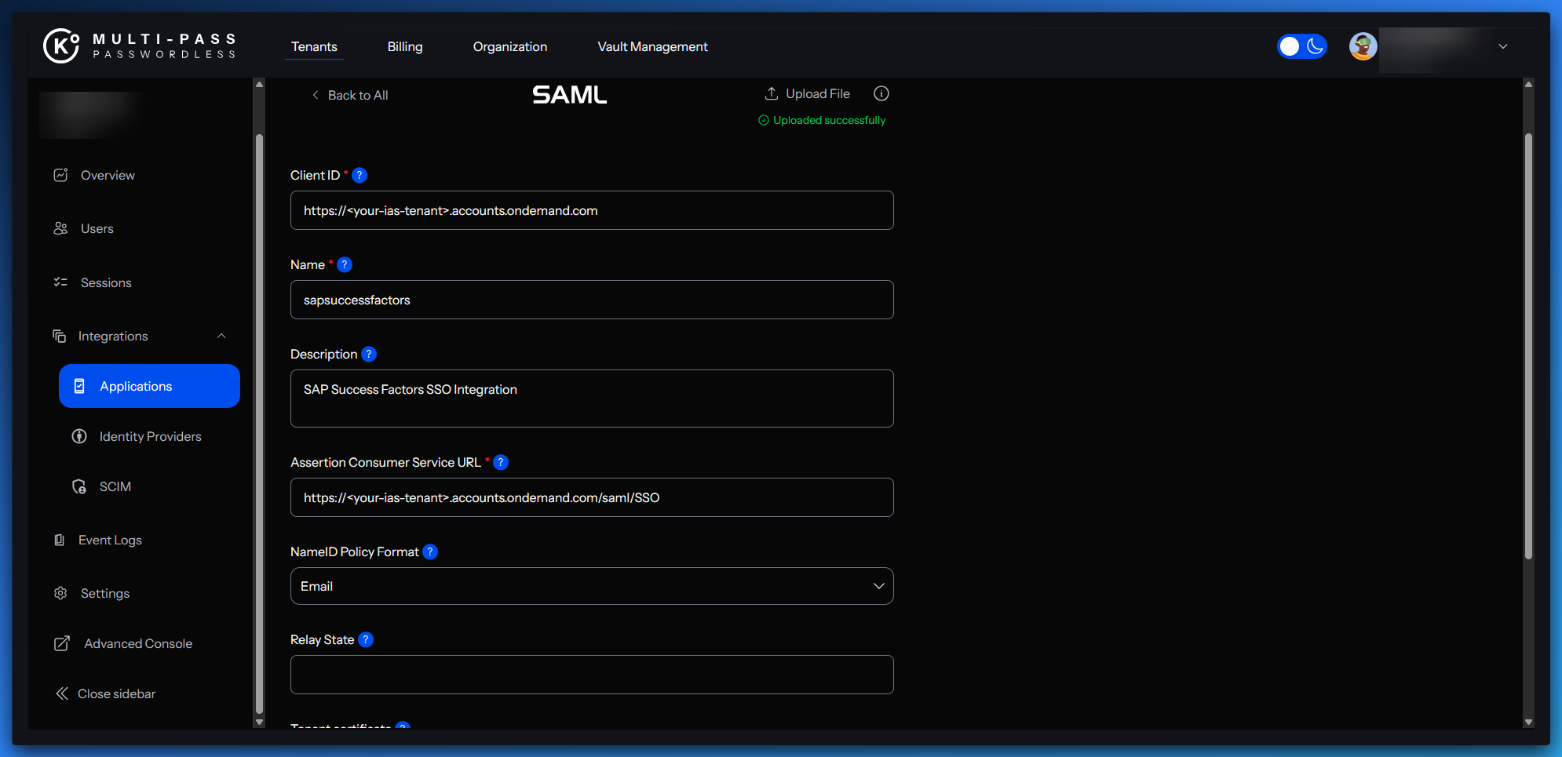Click the Multi-Pass Passwordless logo

pos(140,46)
